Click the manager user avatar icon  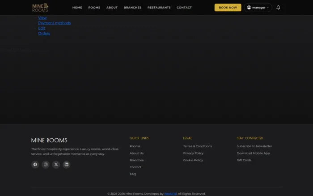249,8
